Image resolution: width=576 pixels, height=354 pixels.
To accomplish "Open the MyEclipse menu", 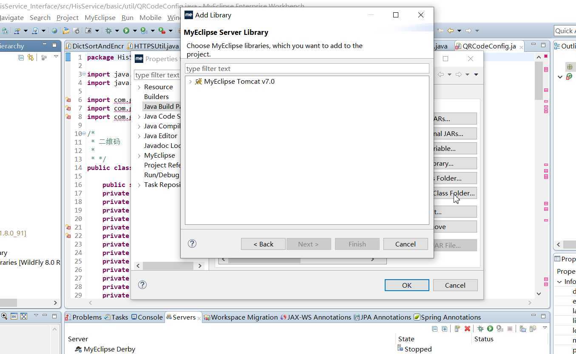I will [x=100, y=17].
